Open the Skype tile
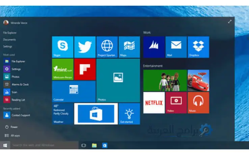Image resolution: width=249 pixels, height=155 pixels. click(63, 47)
